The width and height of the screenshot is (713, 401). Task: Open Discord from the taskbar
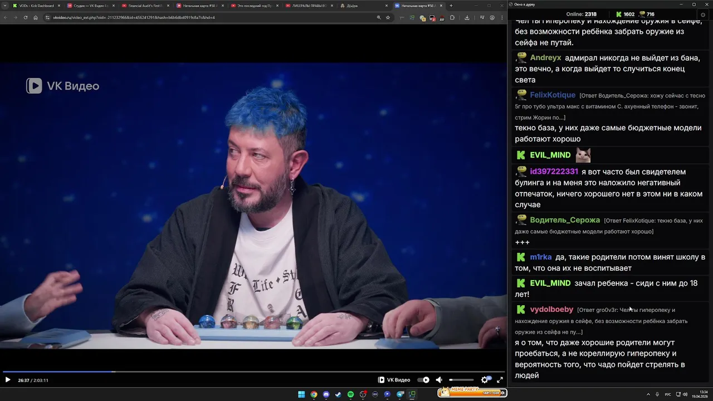326,394
